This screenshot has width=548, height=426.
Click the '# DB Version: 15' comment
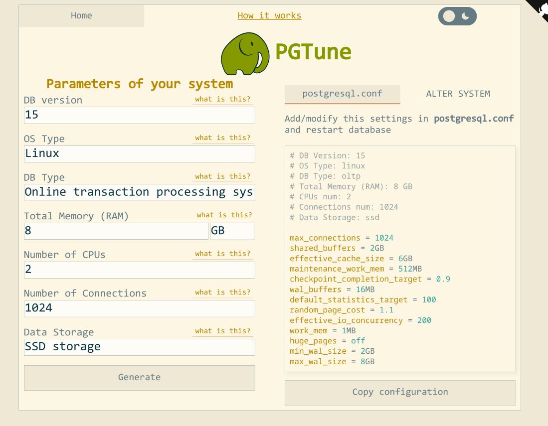(x=328, y=156)
